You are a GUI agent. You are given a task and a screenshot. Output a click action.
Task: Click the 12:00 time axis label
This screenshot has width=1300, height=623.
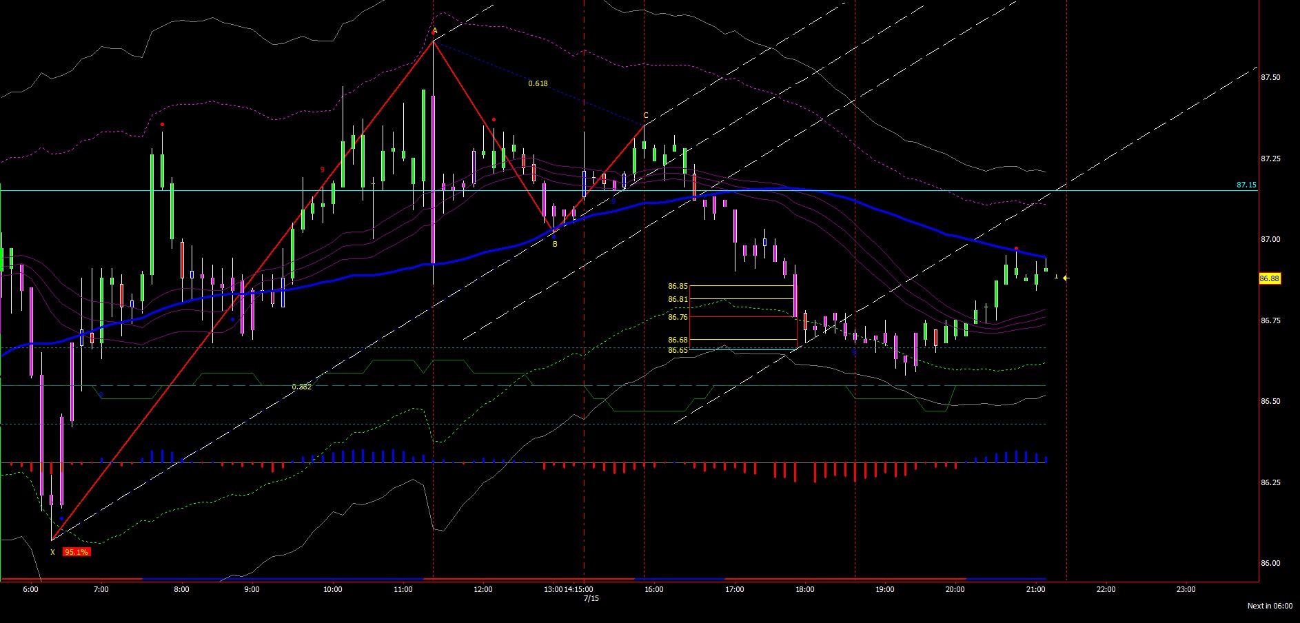483,589
